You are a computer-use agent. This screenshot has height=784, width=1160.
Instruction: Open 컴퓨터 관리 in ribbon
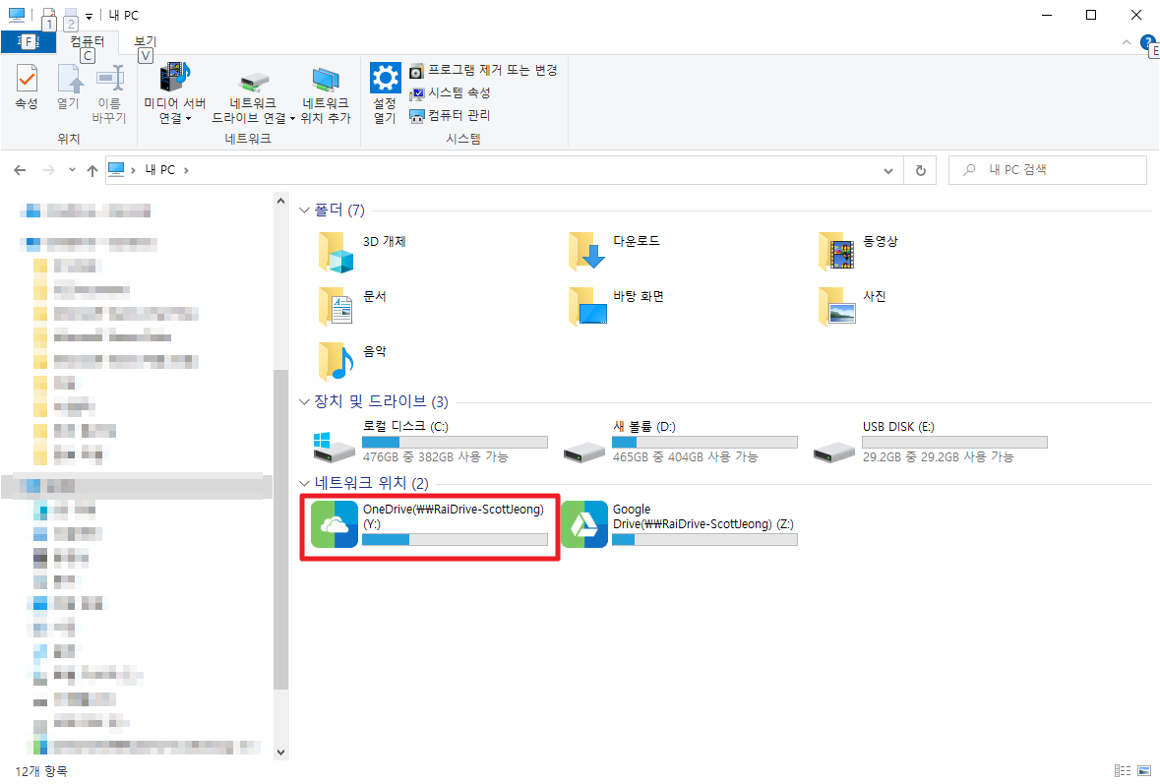pyautogui.click(x=450, y=115)
